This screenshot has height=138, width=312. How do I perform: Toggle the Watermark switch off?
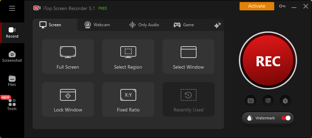286,118
